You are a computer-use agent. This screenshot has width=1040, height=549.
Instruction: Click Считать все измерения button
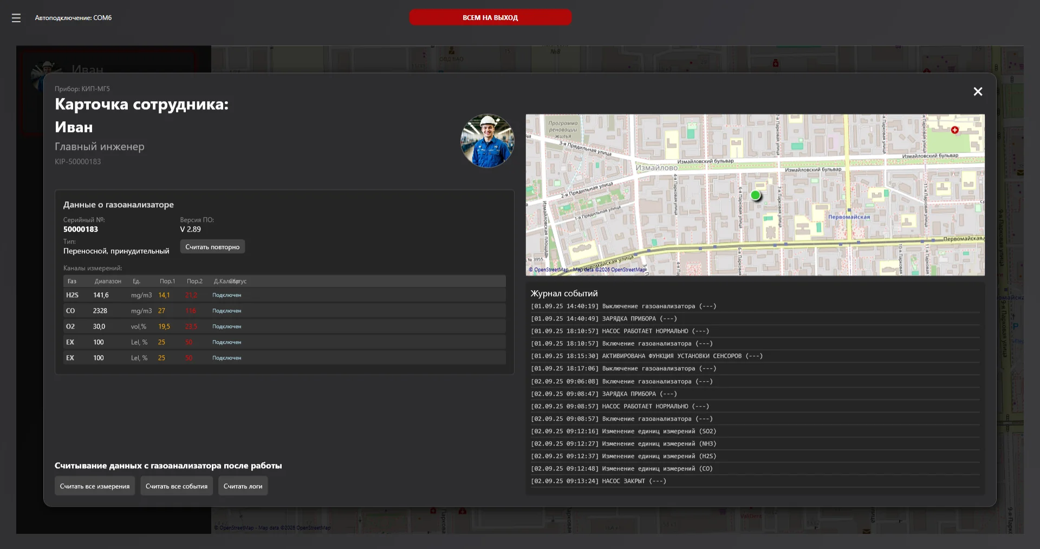point(95,486)
